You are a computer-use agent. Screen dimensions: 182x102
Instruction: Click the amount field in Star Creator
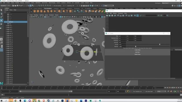tap(122, 42)
